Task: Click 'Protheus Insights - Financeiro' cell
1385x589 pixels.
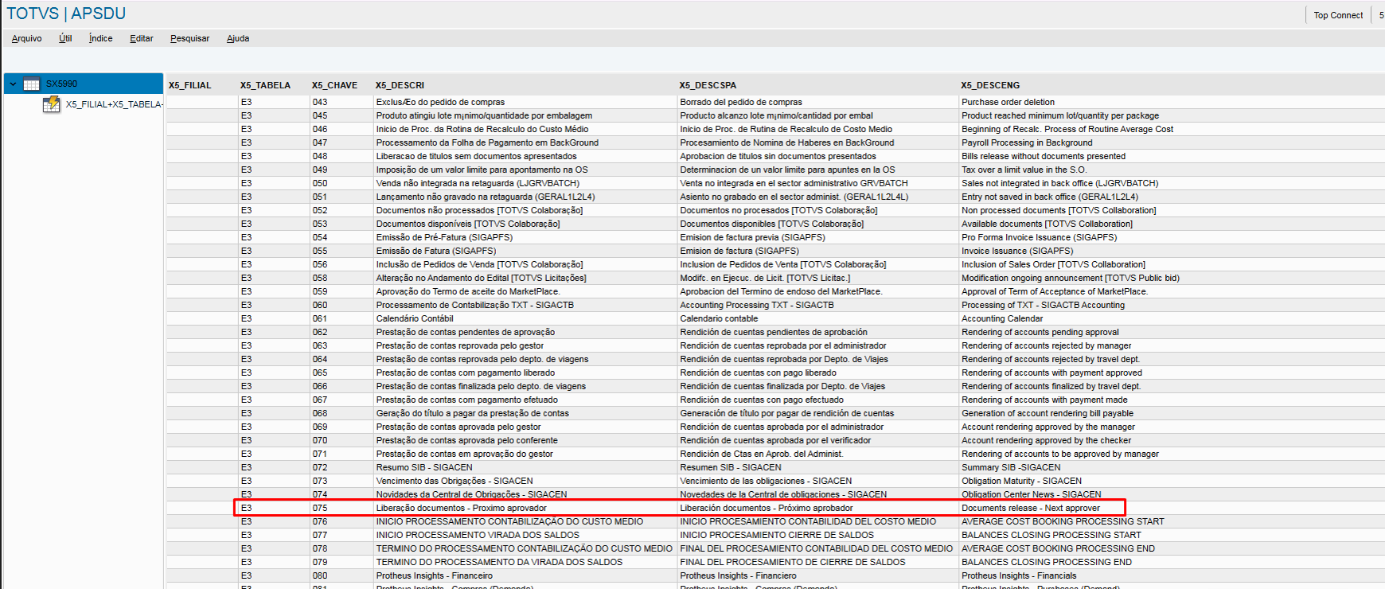Action: click(x=525, y=575)
